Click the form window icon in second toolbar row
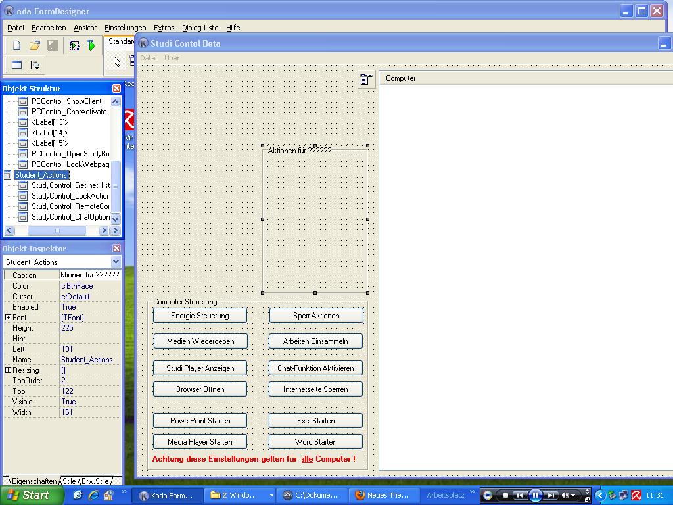 [17, 65]
